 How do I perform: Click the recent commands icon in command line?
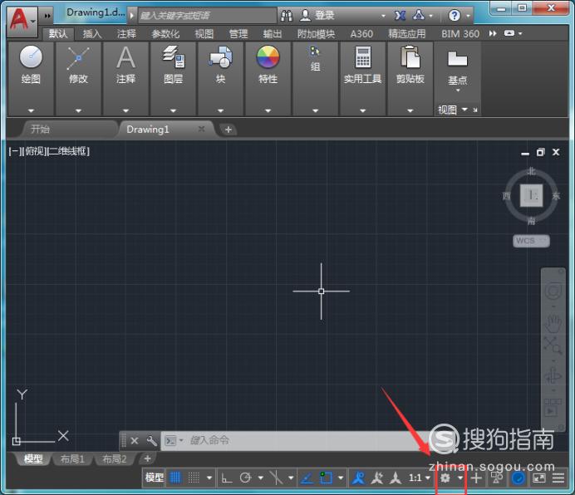pyautogui.click(x=171, y=440)
